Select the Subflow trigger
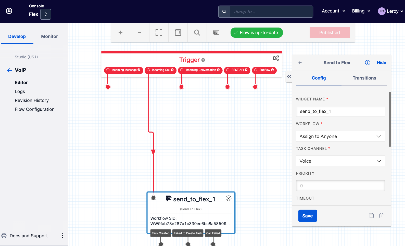405x246 pixels. click(x=264, y=70)
